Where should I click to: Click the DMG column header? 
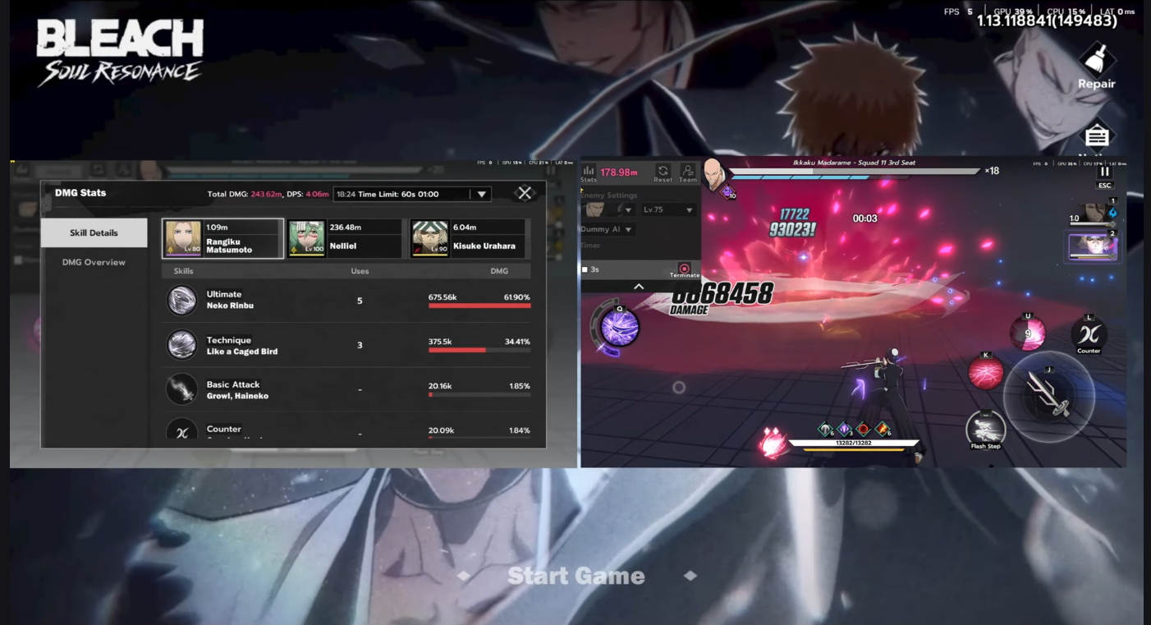(x=499, y=271)
